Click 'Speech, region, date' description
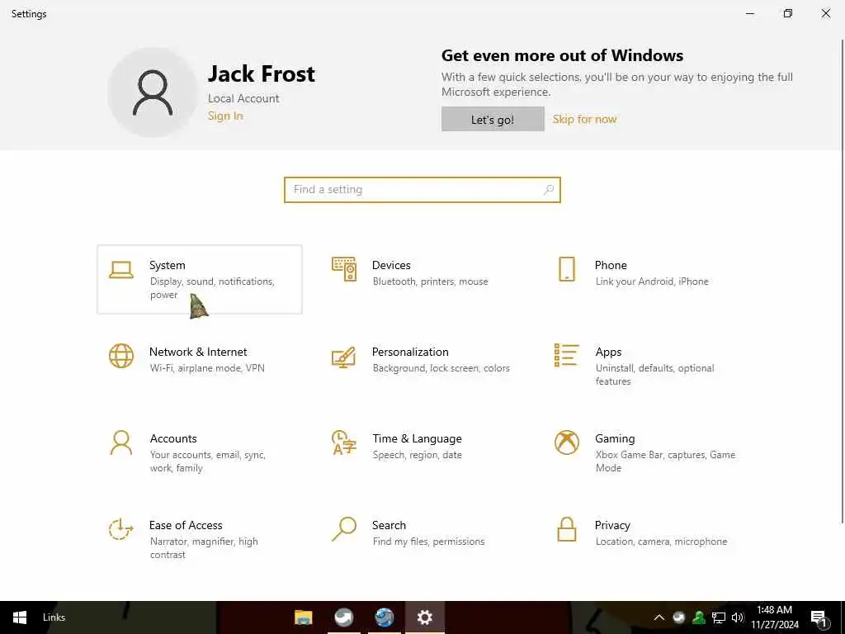845x634 pixels. (x=417, y=455)
